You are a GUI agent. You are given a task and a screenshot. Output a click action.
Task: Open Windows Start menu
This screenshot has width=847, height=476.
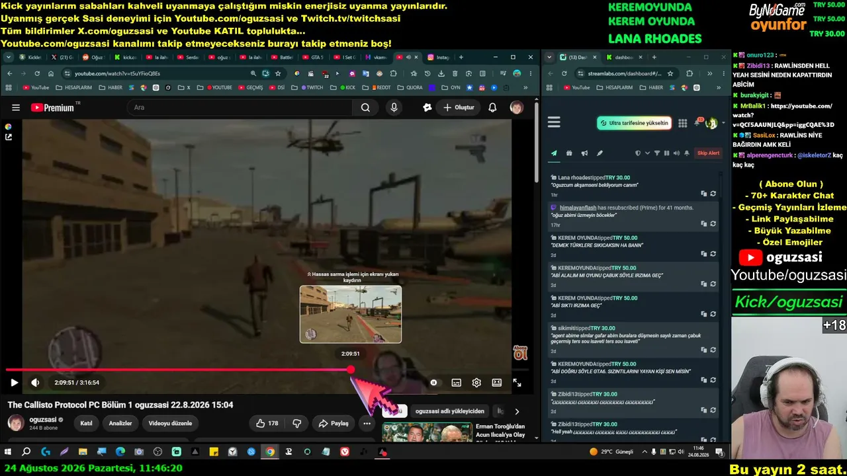[x=8, y=452]
